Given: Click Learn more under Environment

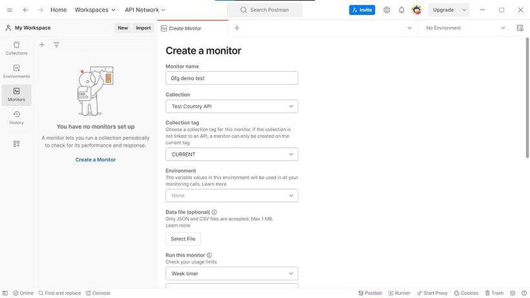Looking at the screenshot, I should 215,184.
